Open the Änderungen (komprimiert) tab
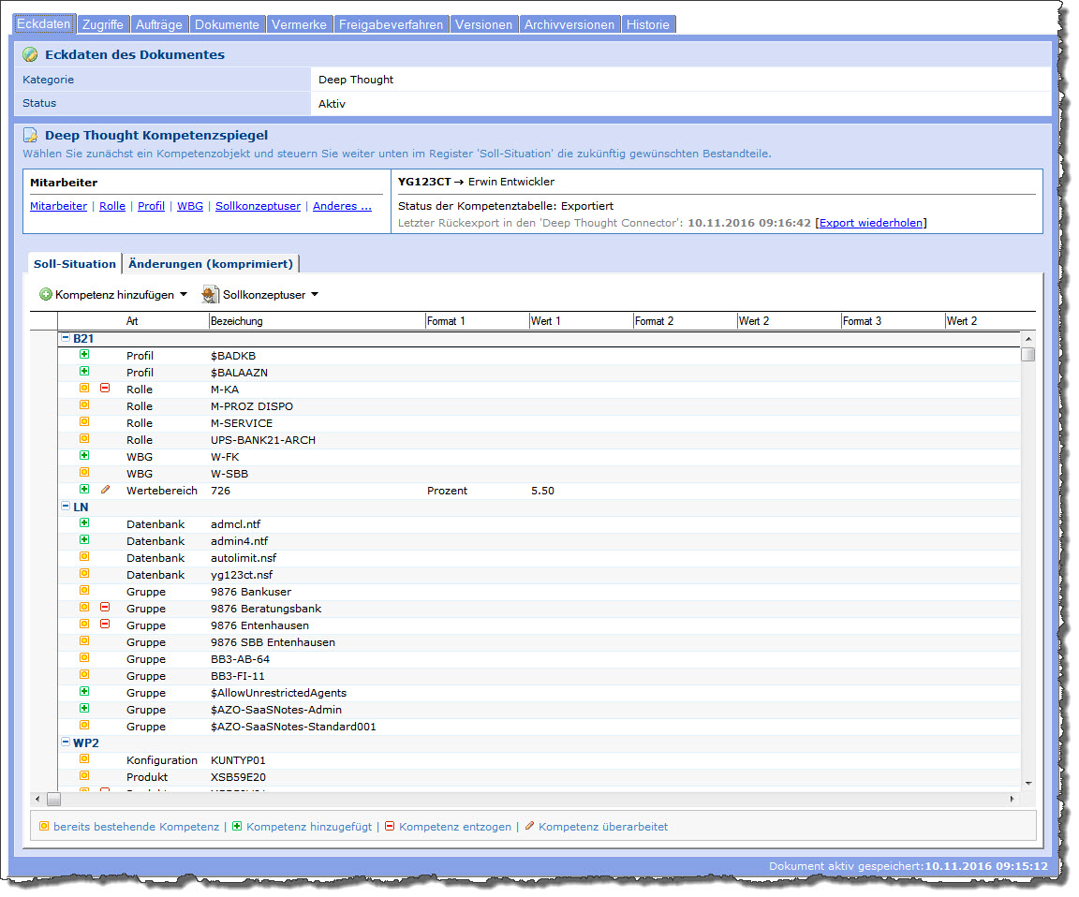 point(211,264)
